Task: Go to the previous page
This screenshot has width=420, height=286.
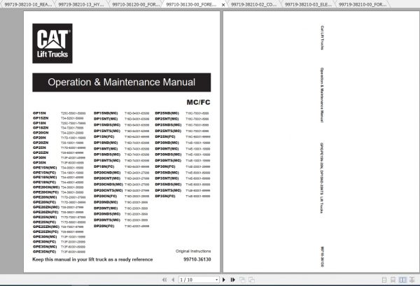Action: coord(173,280)
